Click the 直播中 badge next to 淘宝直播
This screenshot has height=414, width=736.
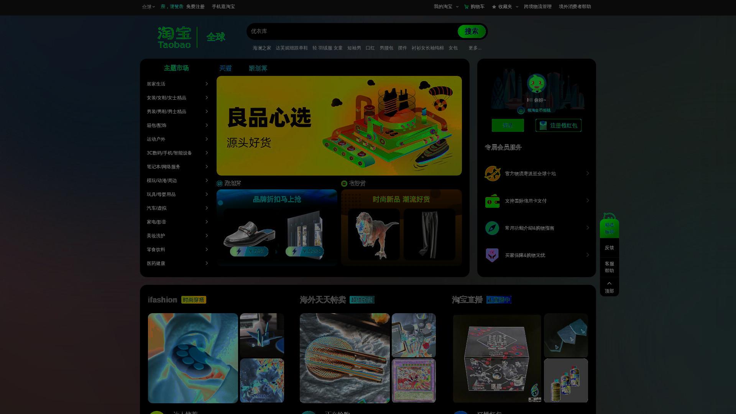pos(499,300)
